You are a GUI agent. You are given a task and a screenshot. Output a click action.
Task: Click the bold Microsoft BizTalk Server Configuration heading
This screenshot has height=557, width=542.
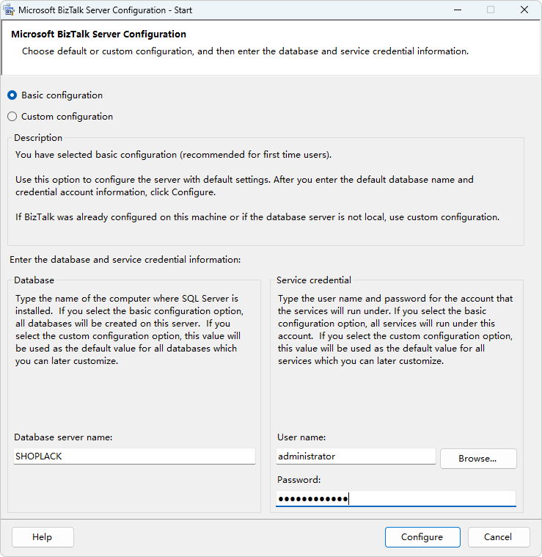[x=98, y=34]
